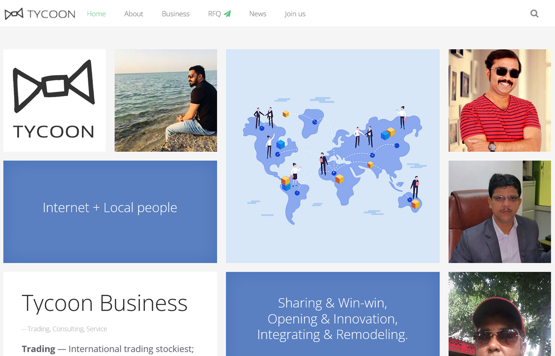Click the Tycoon Business heading
555x356 pixels.
[104, 304]
